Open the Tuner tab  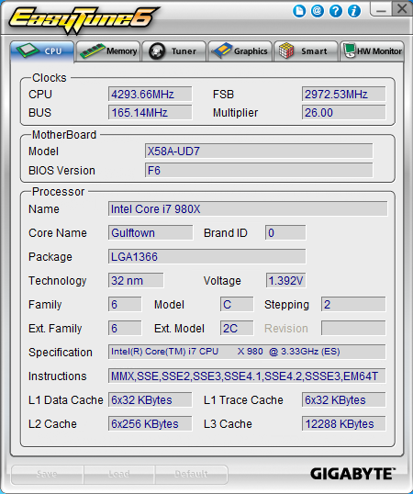[x=174, y=51]
